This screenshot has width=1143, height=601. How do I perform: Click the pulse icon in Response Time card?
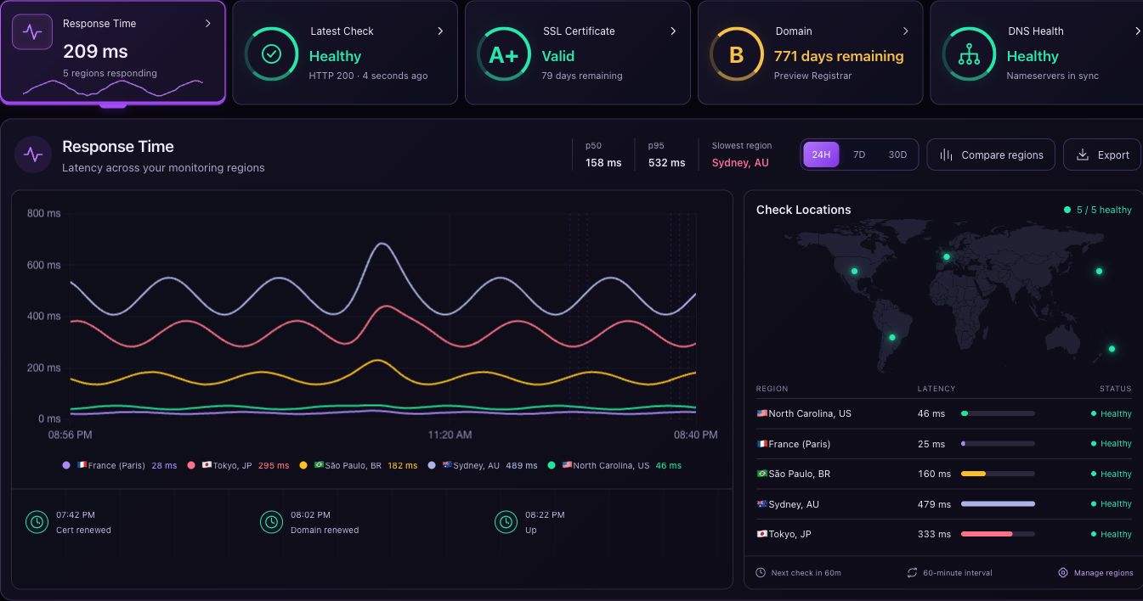32,32
